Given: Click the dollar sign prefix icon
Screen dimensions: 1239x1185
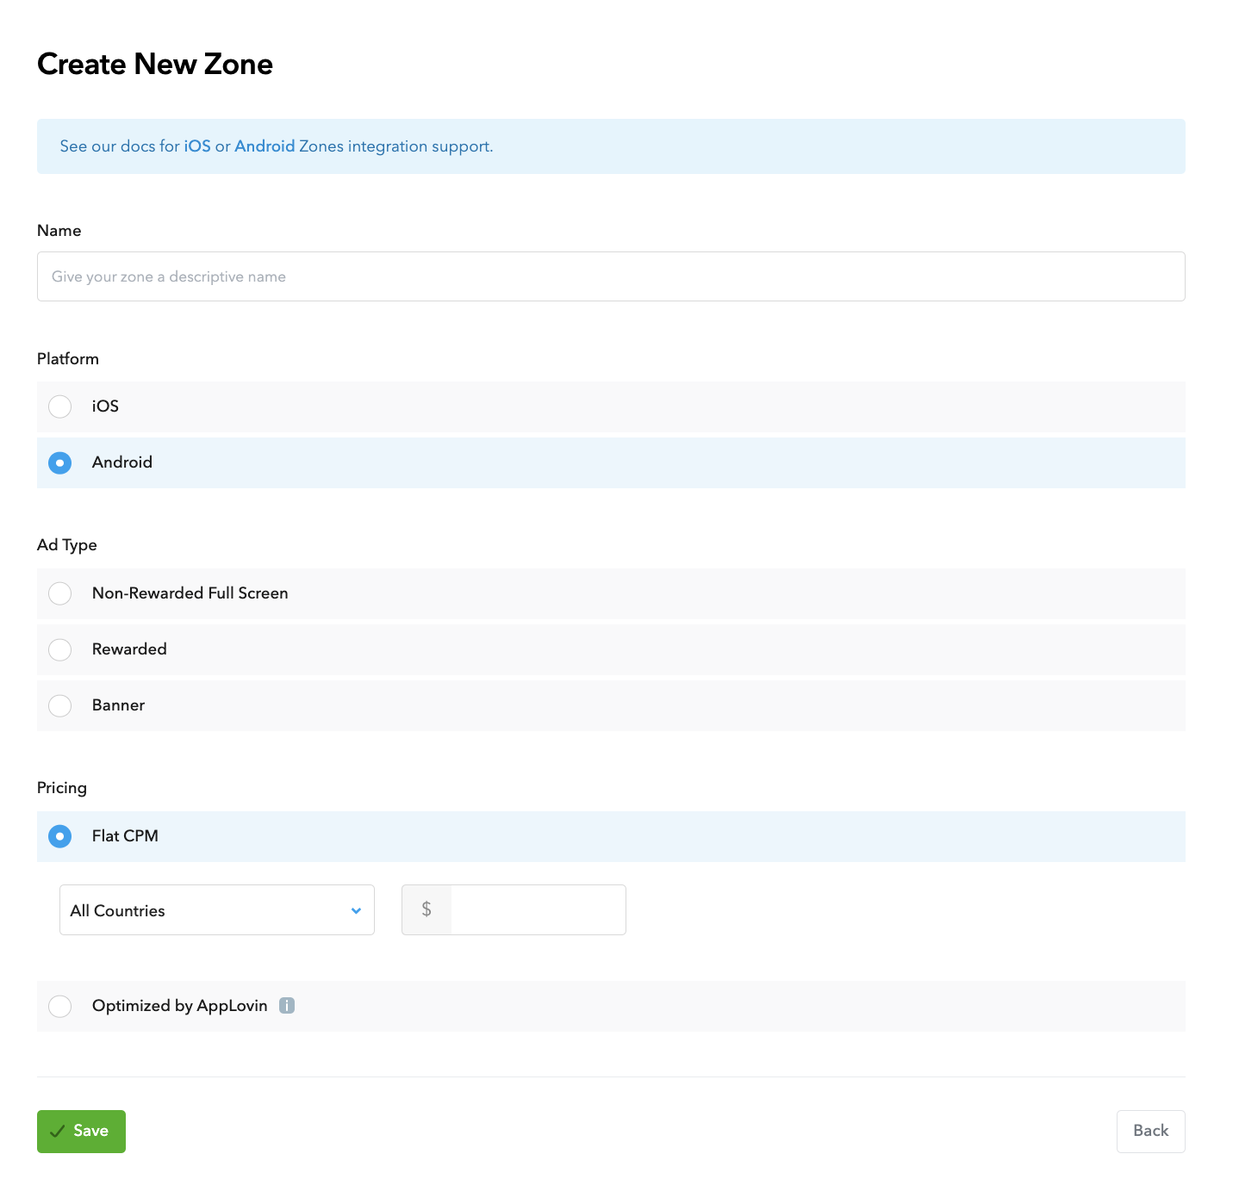Looking at the screenshot, I should click(426, 909).
